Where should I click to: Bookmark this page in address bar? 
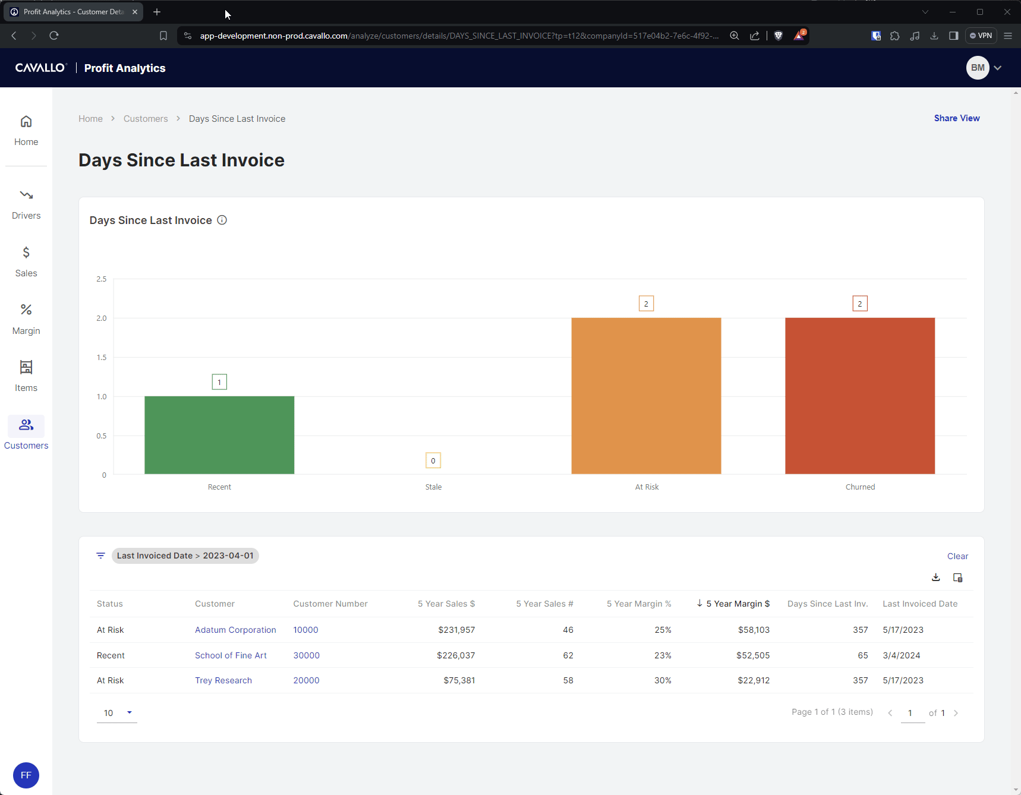[x=163, y=36]
